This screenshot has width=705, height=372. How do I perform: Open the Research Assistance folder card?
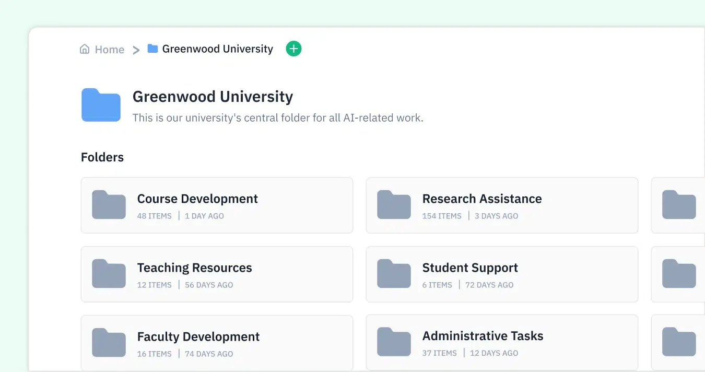(x=502, y=205)
